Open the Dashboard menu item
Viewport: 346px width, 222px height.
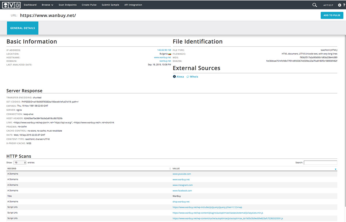(30, 5)
